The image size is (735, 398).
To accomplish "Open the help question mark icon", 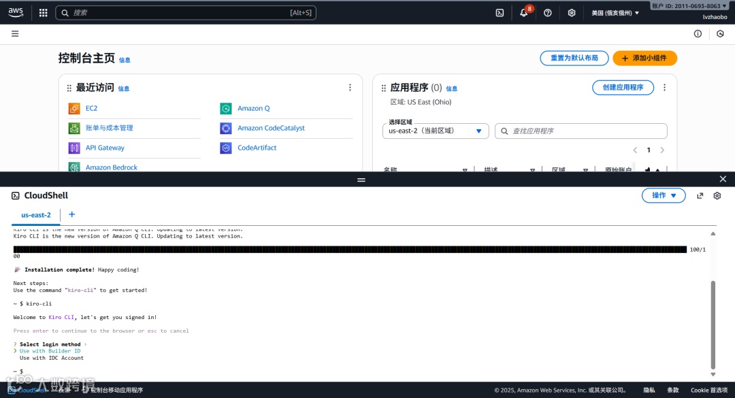I will [x=547, y=13].
